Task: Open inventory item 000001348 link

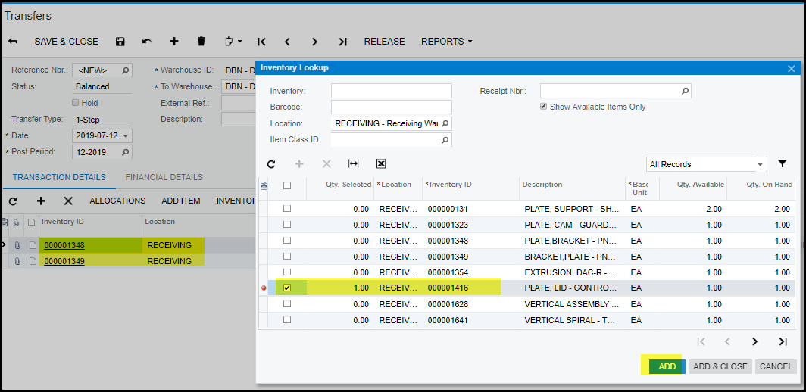Action: 64,245
